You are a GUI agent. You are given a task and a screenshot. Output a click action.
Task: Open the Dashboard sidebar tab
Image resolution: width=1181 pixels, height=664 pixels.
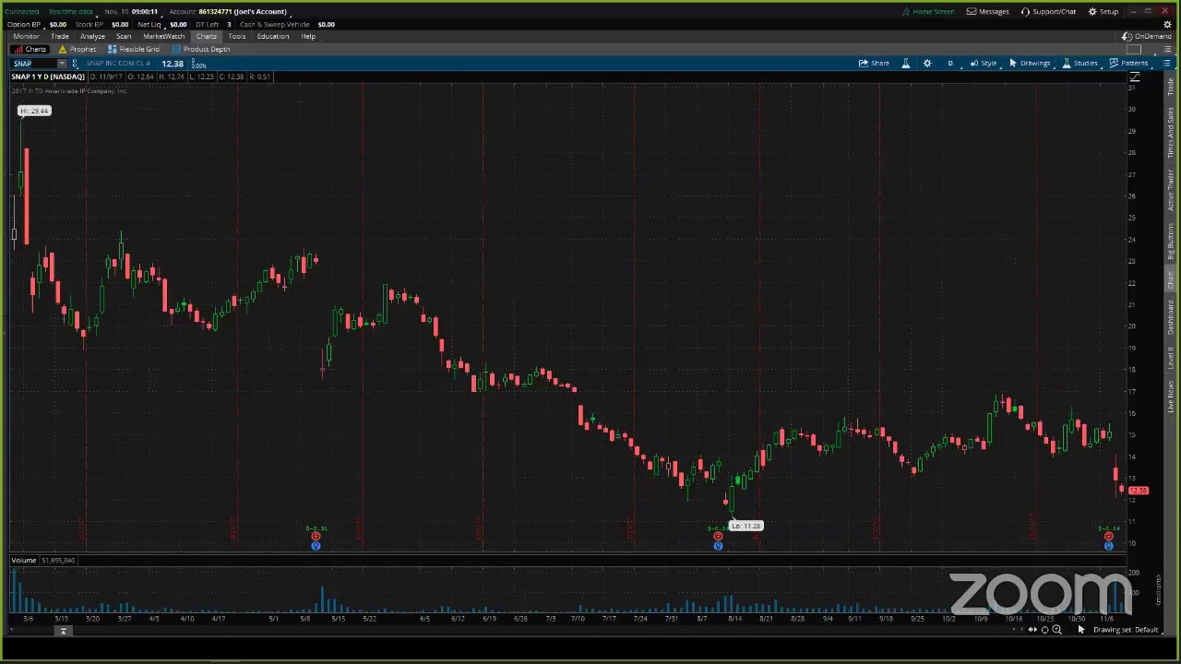1170,317
